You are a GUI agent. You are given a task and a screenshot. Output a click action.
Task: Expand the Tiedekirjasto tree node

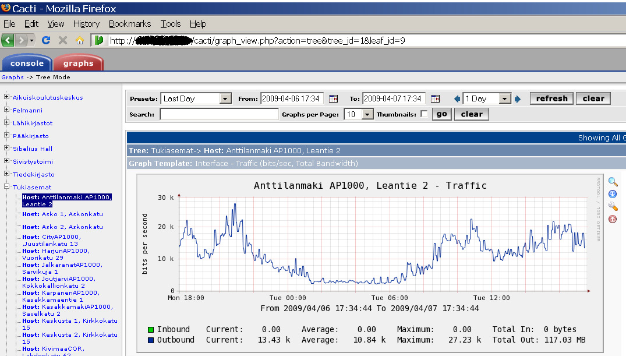[x=6, y=174]
